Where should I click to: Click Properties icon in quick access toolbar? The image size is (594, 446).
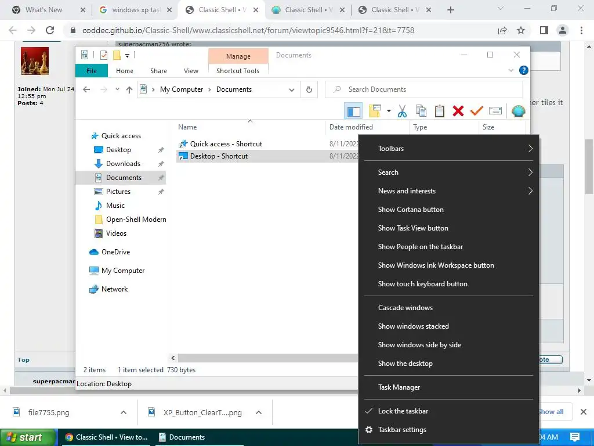(104, 55)
